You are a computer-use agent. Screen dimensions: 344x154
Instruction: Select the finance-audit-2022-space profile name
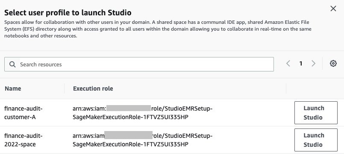23,140
